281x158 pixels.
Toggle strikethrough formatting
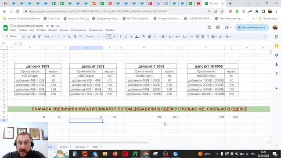pos(131,36)
